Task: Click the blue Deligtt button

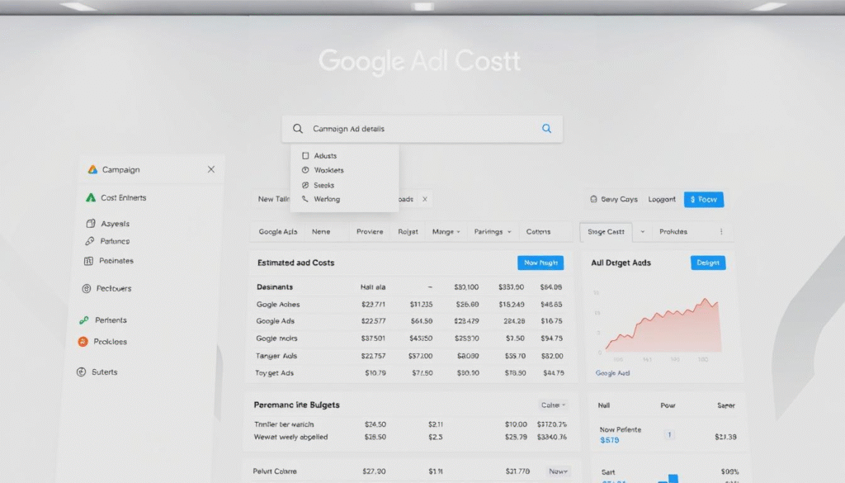Action: click(707, 263)
